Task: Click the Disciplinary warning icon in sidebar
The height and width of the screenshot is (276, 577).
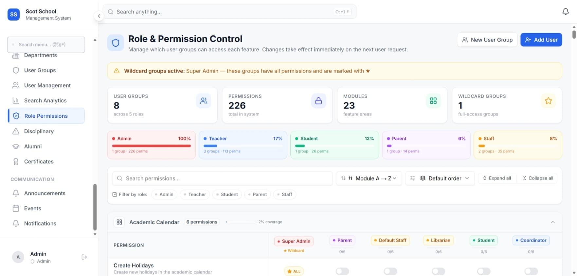Action: (x=16, y=131)
